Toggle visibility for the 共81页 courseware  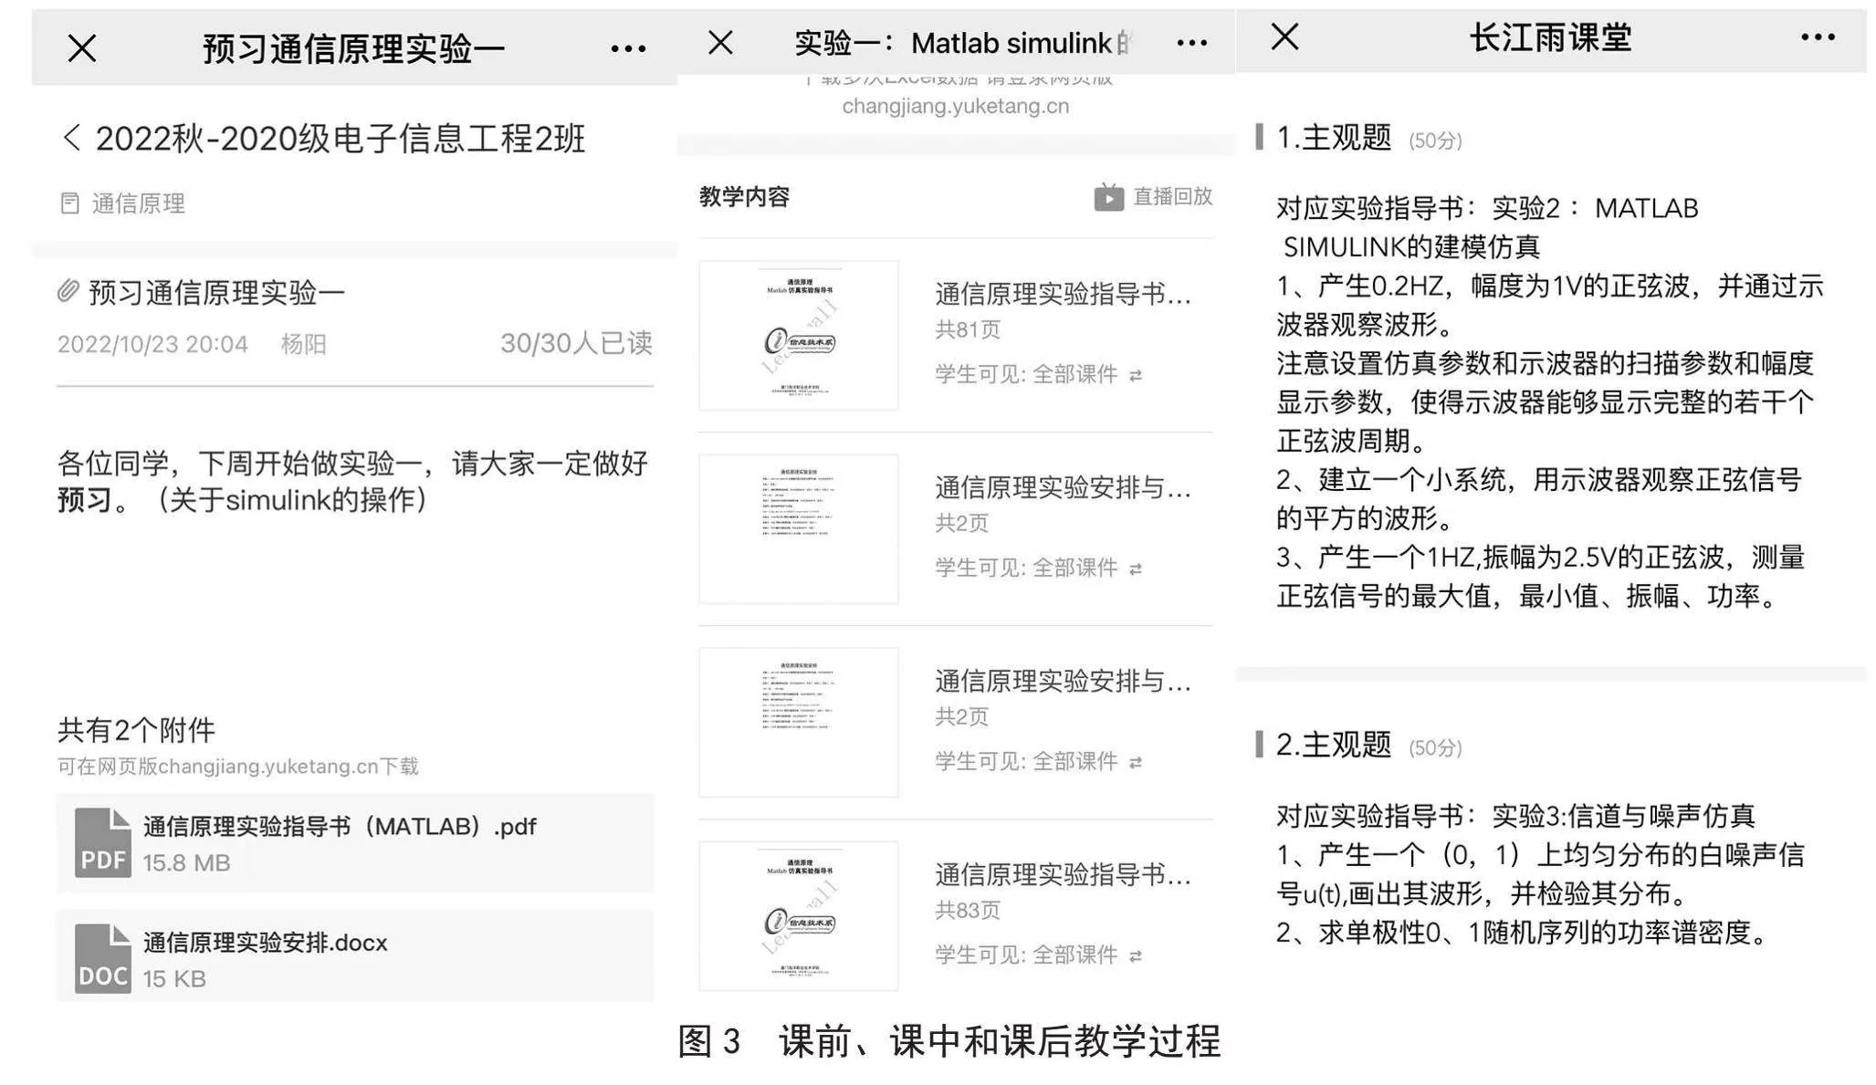pos(1135,375)
